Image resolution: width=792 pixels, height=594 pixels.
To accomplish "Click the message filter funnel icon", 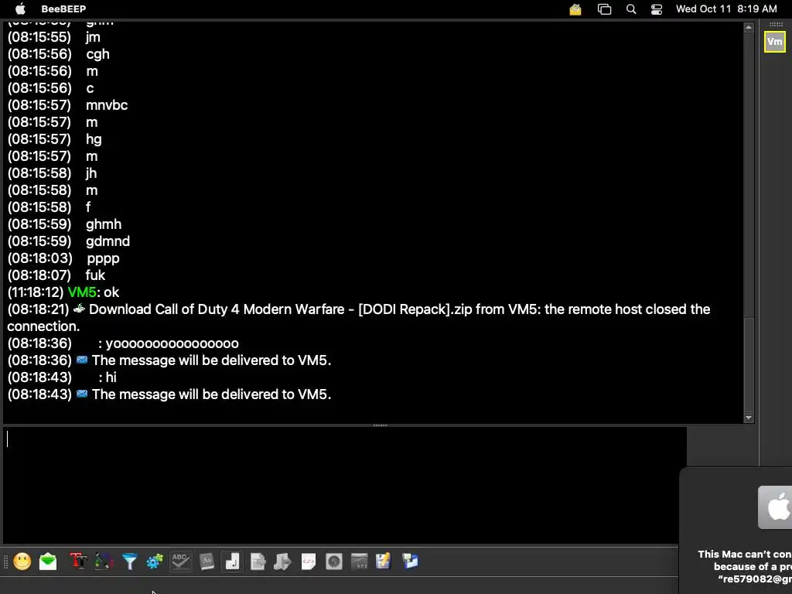I will pyautogui.click(x=130, y=562).
